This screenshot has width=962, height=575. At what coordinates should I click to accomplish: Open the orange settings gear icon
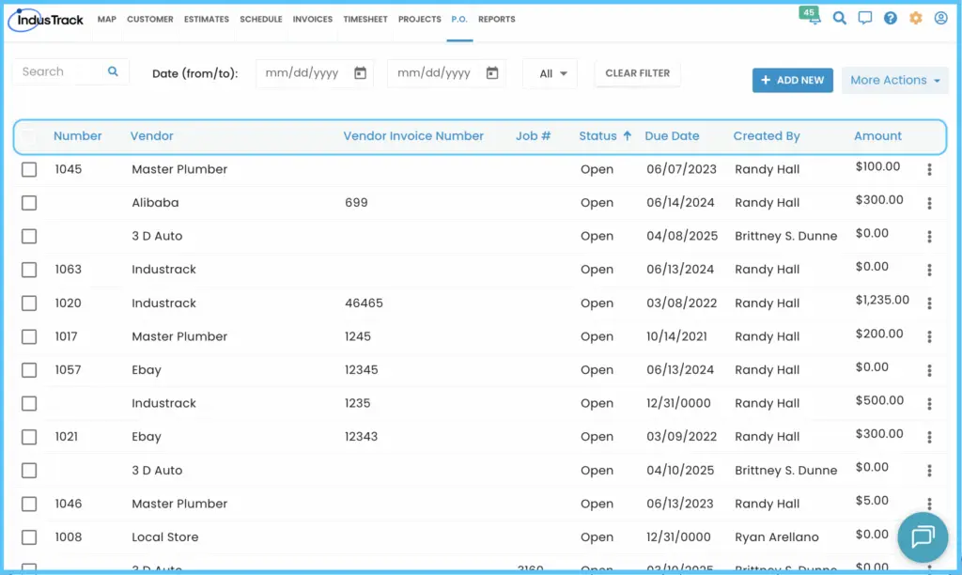tap(915, 18)
